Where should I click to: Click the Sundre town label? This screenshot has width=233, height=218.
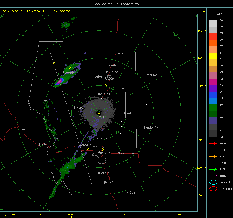(x=78, y=107)
